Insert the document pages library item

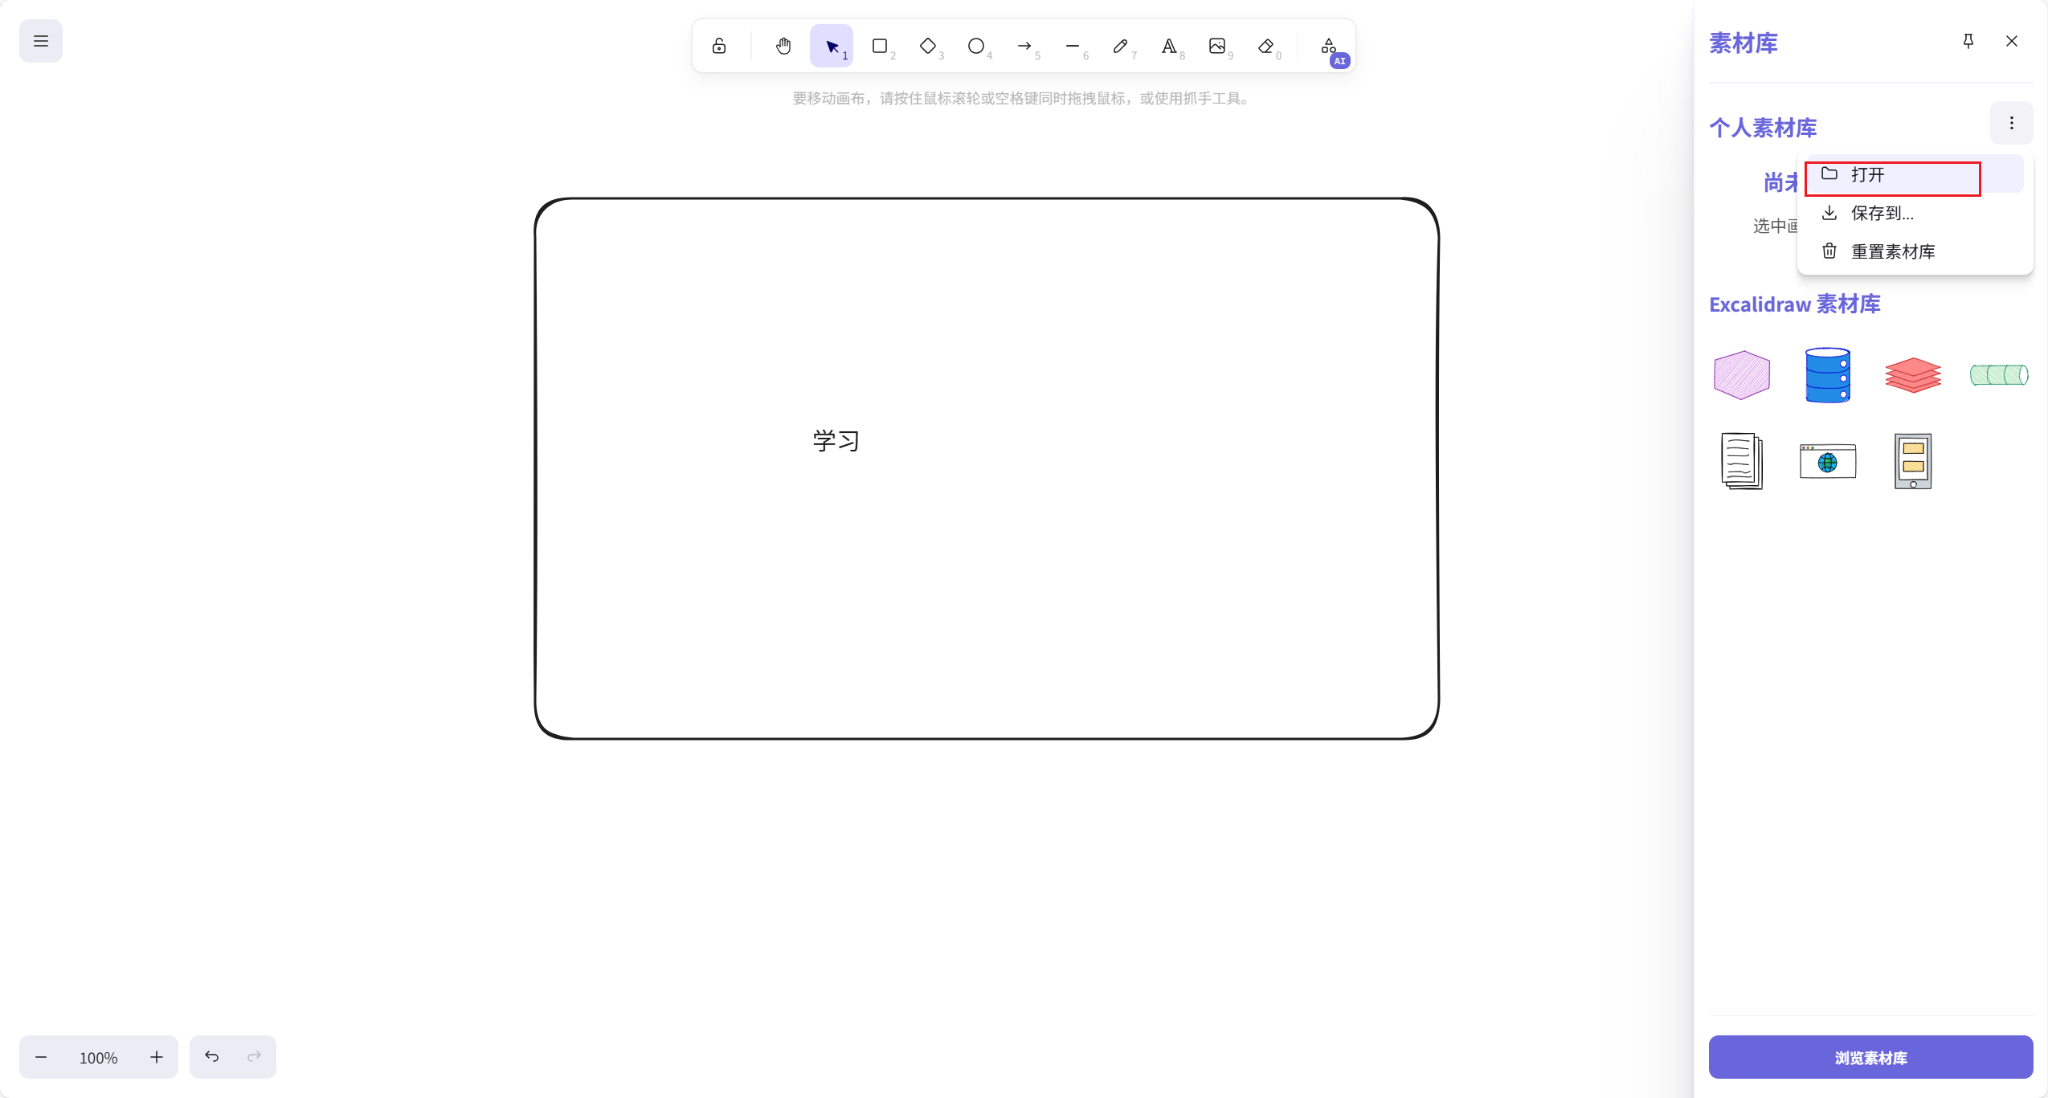(x=1742, y=461)
